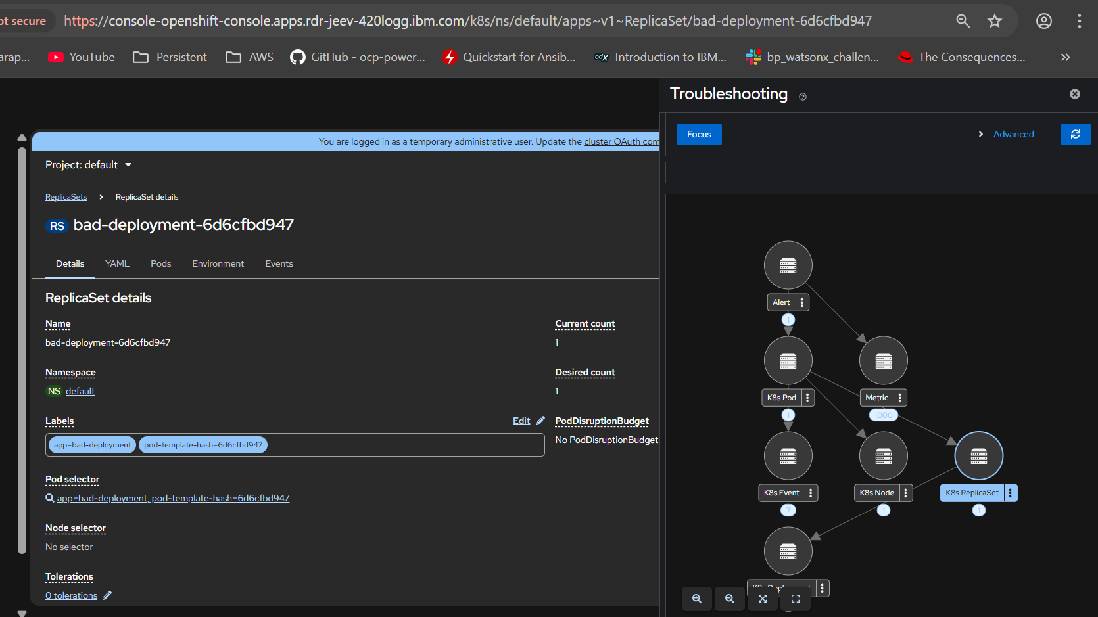Select the K8s ReplicaSet graph node
Viewport: 1098px width, 617px height.
[x=978, y=456]
